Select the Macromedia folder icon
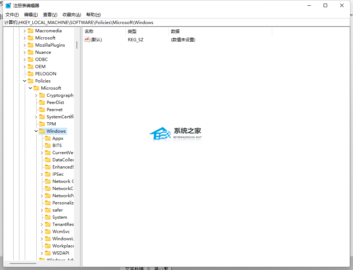 click(x=31, y=30)
